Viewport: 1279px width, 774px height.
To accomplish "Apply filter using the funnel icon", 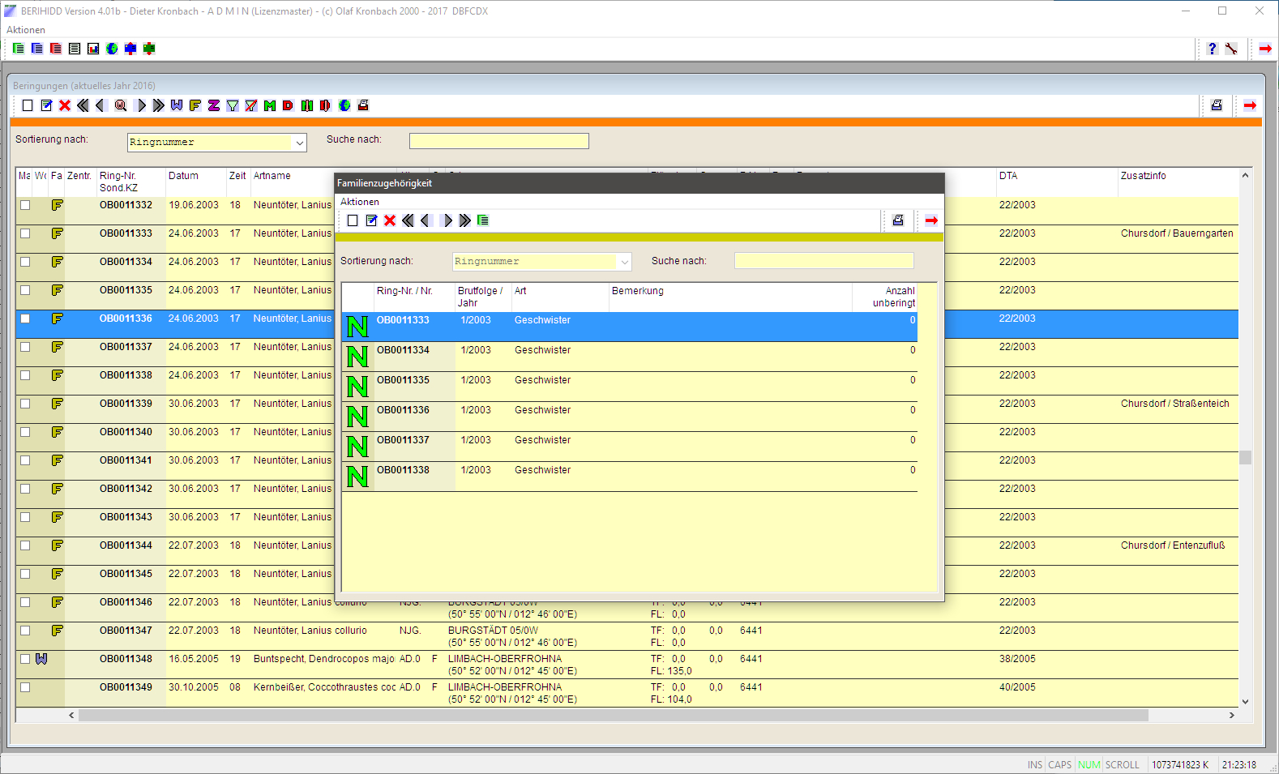I will [233, 105].
